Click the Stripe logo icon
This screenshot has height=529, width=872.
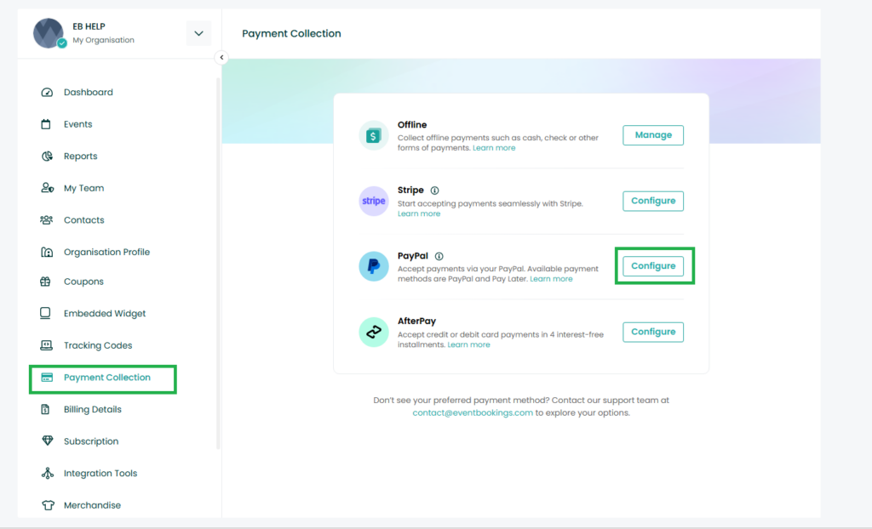coord(374,202)
